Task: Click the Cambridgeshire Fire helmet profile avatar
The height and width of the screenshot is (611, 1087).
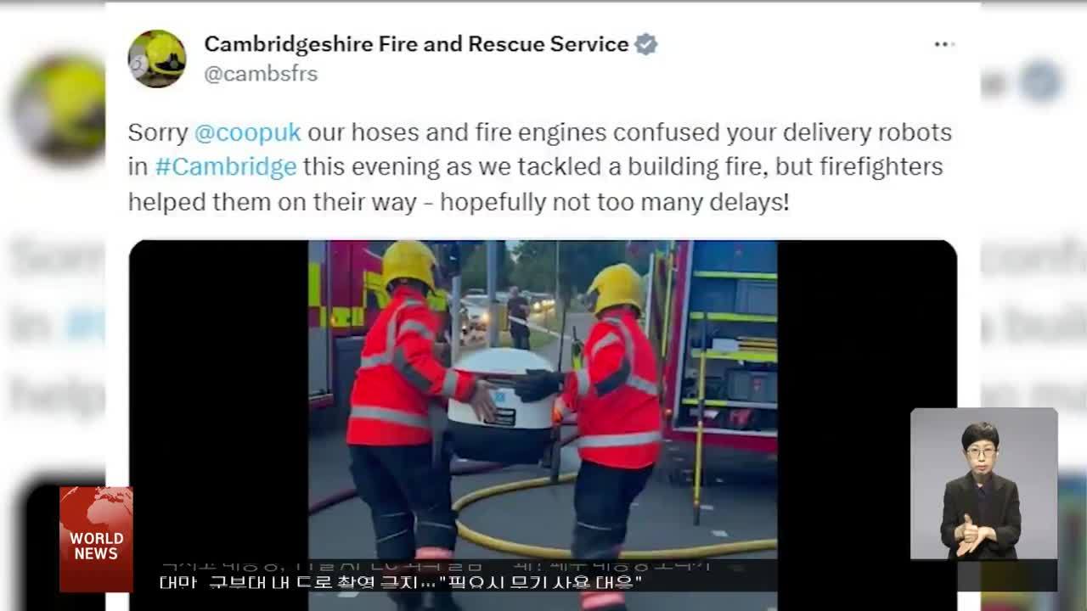Action: pyautogui.click(x=157, y=59)
